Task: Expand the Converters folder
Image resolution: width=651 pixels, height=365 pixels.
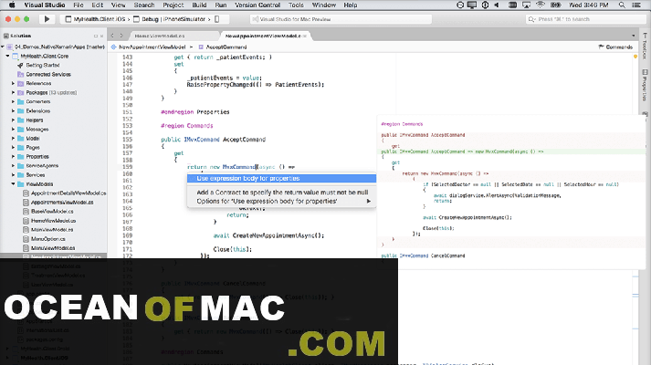Action: point(13,101)
